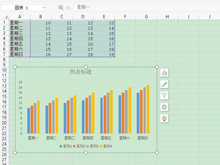Screen dimensions: 220x165
Task: Click the lightbulb suggestions button
Action: coord(164,118)
